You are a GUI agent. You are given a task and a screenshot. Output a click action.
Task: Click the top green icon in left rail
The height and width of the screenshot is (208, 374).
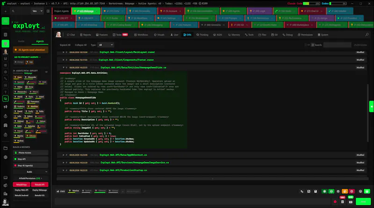pyautogui.click(x=6, y=21)
